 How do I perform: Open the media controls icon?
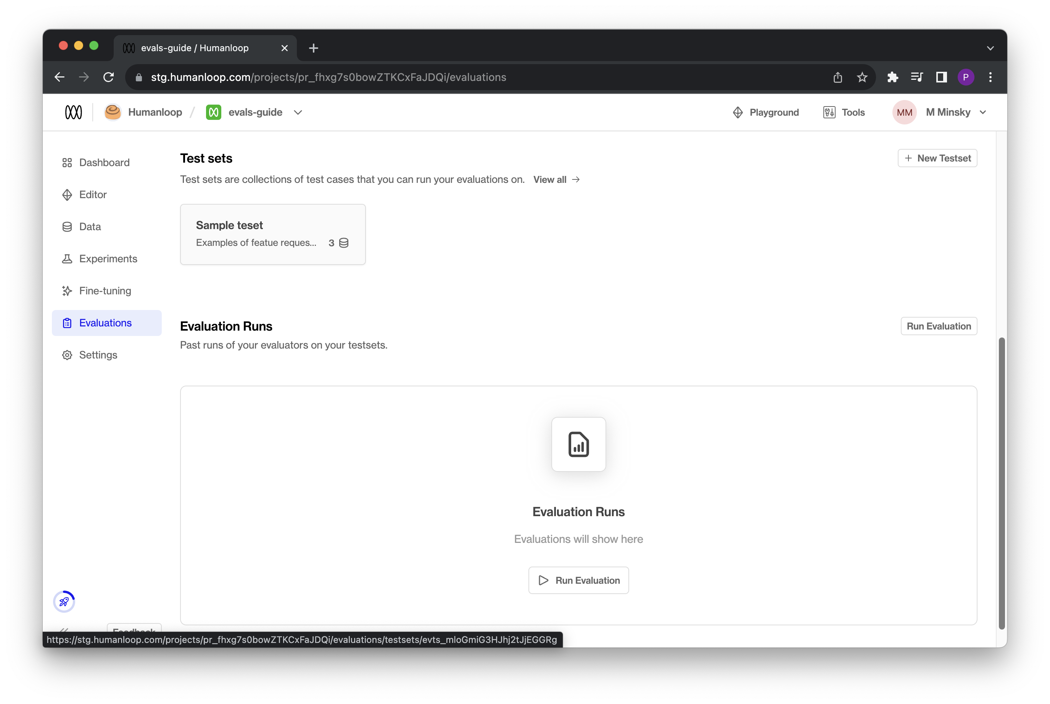pyautogui.click(x=916, y=77)
